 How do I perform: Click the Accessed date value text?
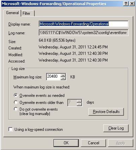point(73,60)
